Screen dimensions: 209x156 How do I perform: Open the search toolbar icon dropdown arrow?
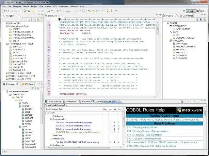(x=52, y=11)
